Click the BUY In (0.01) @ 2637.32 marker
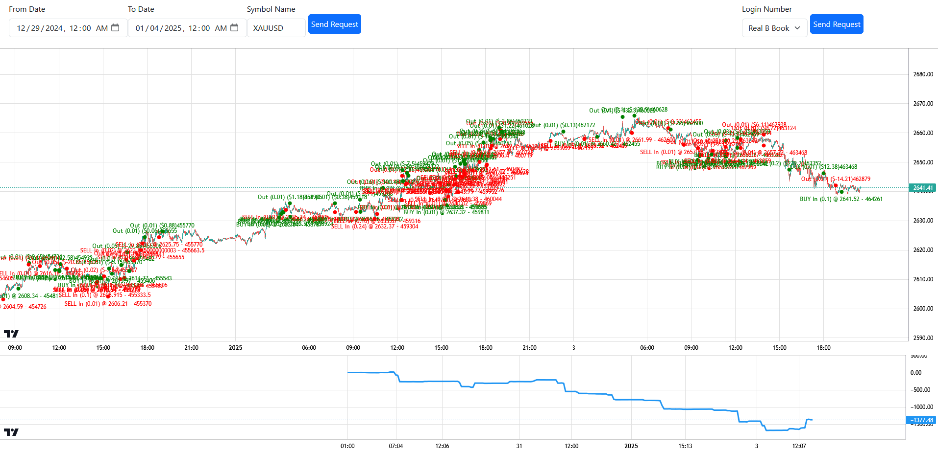The width and height of the screenshot is (938, 452). 446,212
